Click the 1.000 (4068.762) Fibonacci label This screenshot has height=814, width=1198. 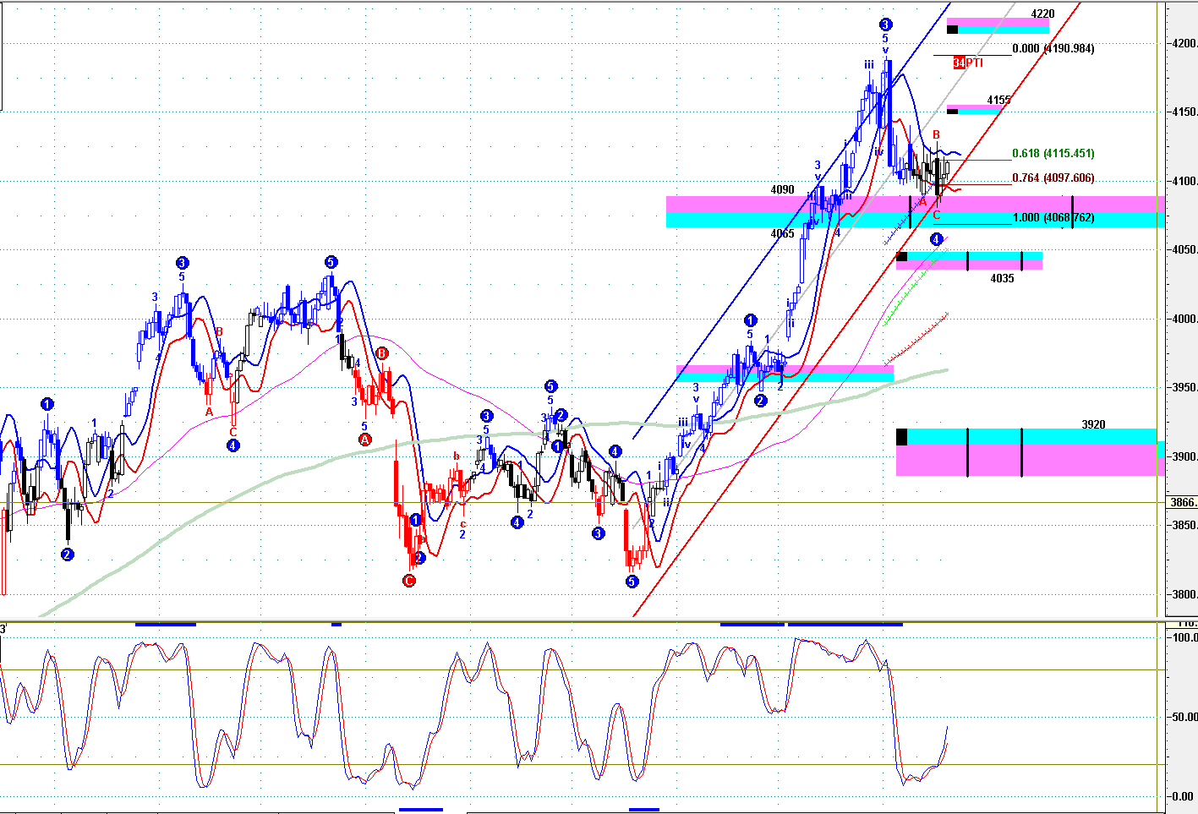tap(1053, 218)
